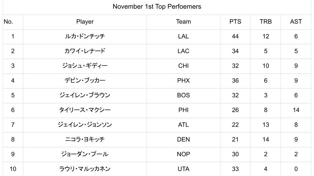
Task: Click the player cell ルカ・ドンチッチ
Action: point(85,37)
